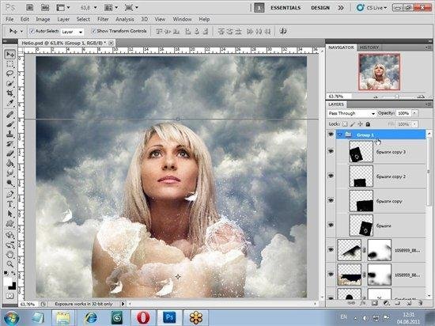The width and height of the screenshot is (435, 326).
Task: Click the background color swatch
Action: click(x=13, y=286)
